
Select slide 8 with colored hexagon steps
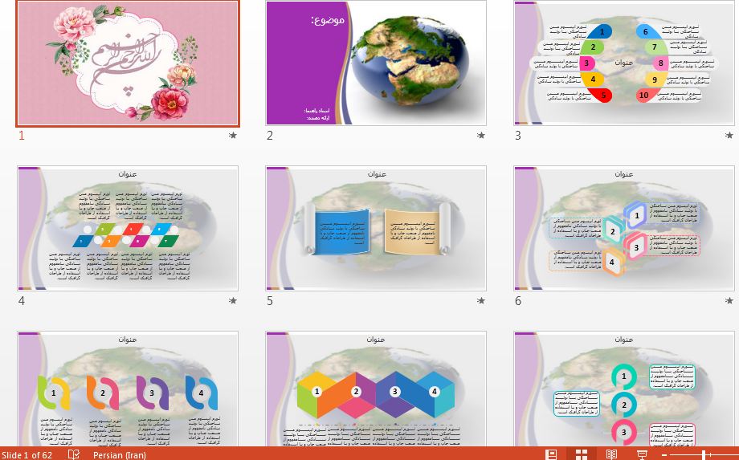coord(376,388)
